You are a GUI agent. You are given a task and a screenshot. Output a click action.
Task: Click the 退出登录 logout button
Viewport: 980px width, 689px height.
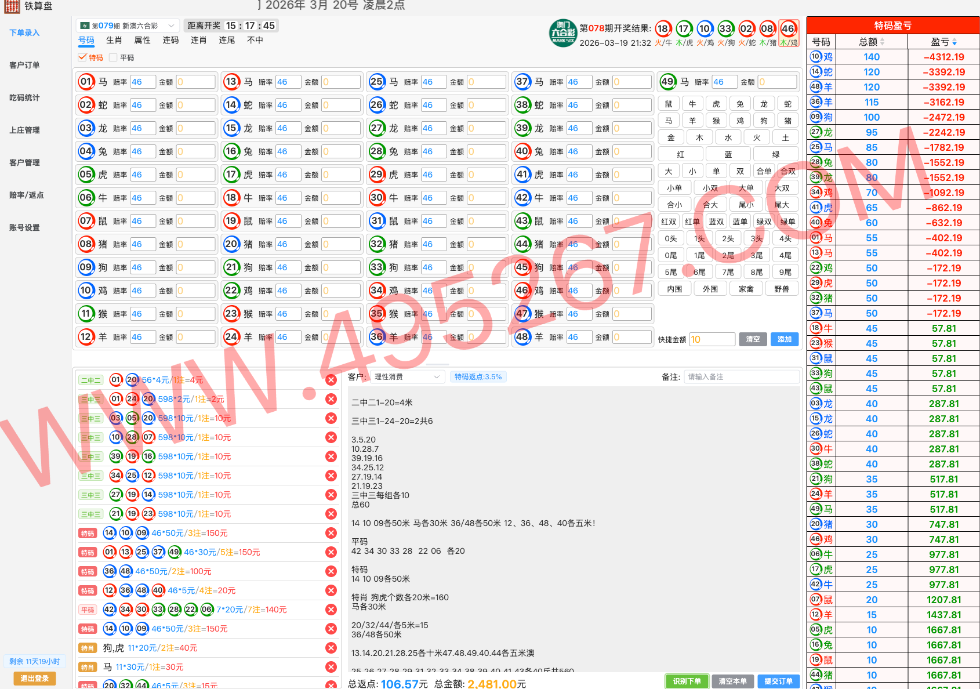(x=35, y=678)
